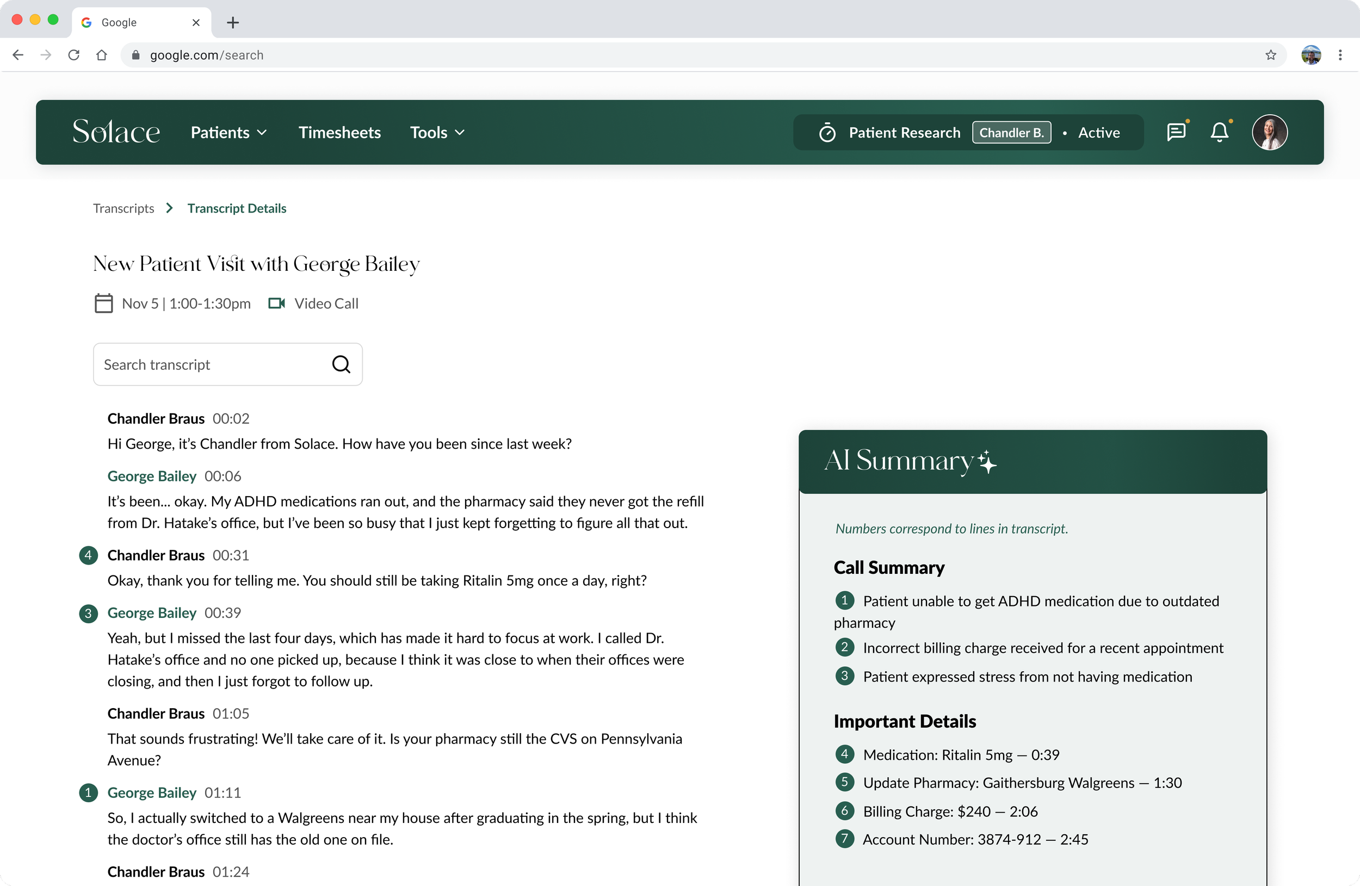Click the transcript line marker number 4
The width and height of the screenshot is (1360, 886).
(88, 555)
